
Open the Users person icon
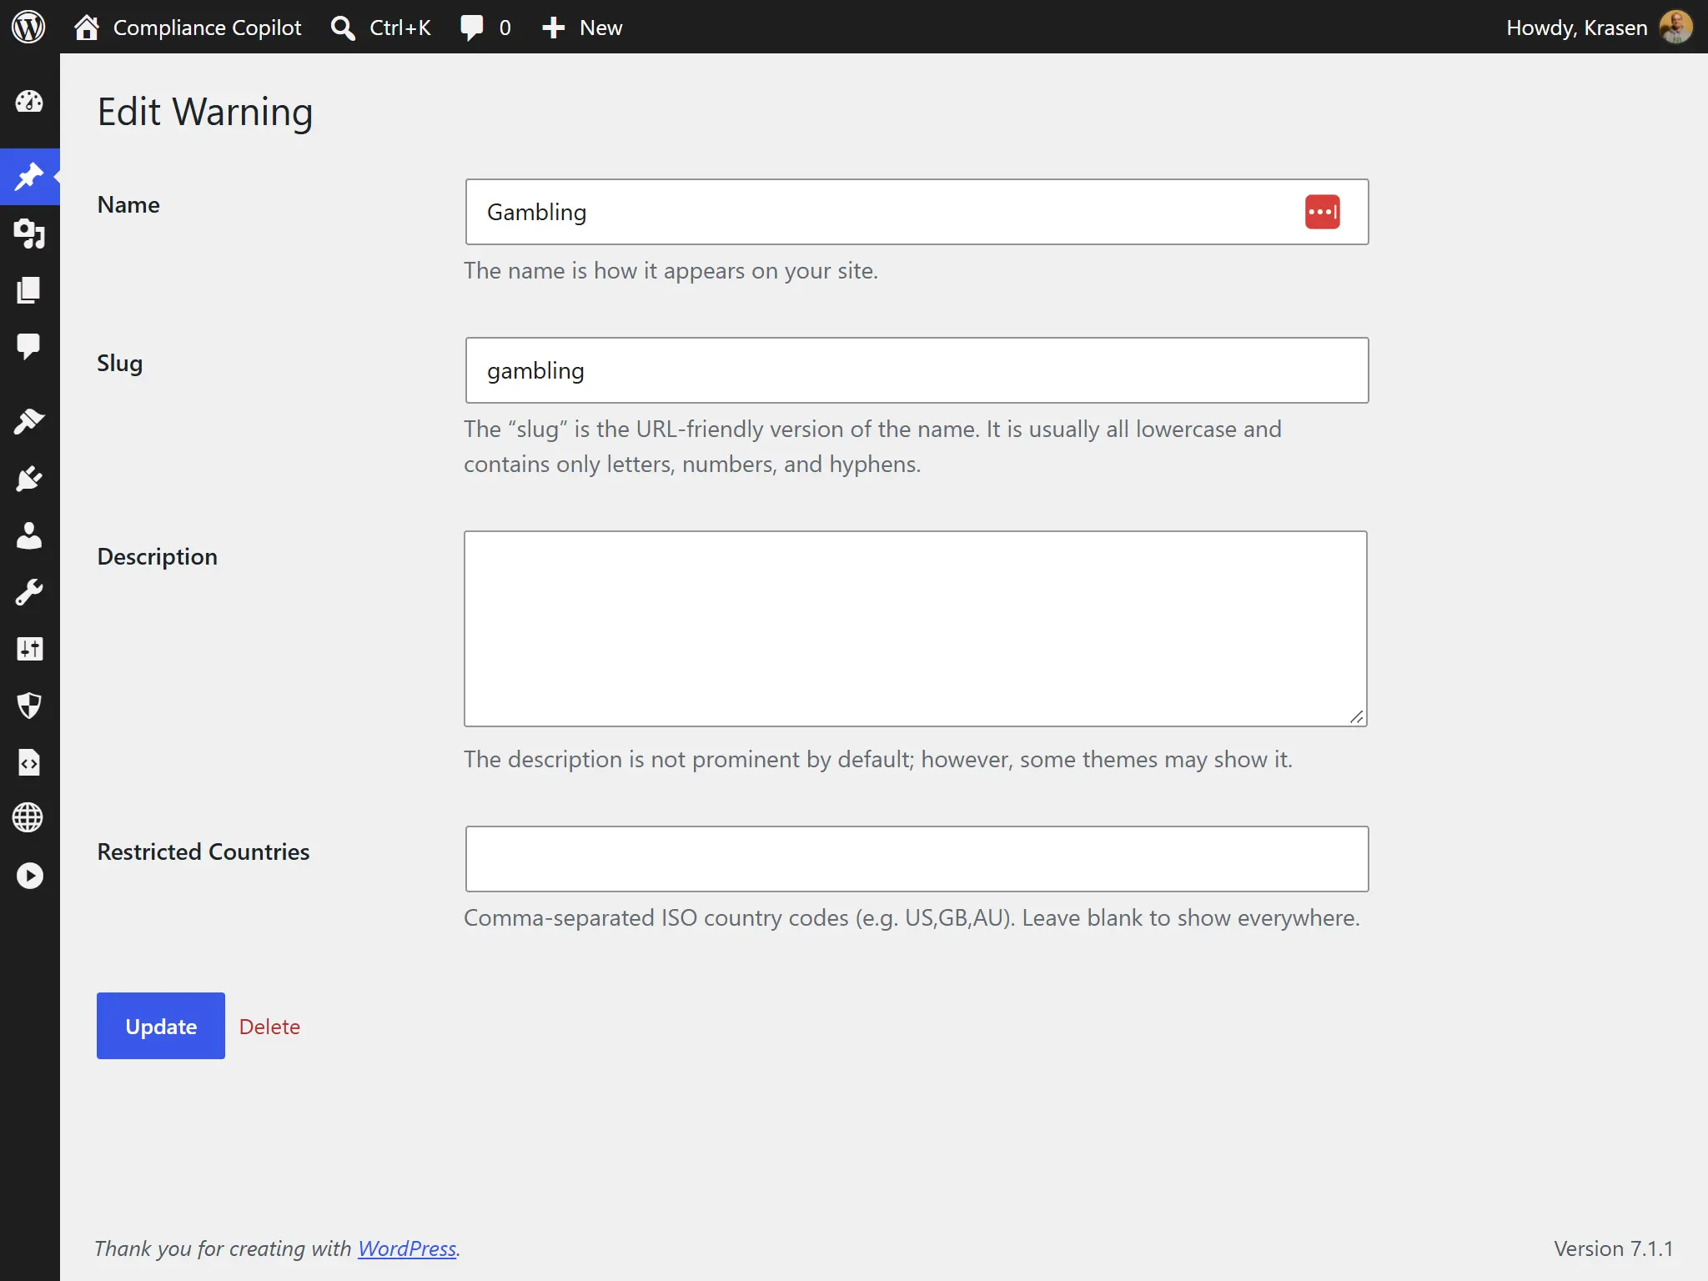(x=29, y=535)
